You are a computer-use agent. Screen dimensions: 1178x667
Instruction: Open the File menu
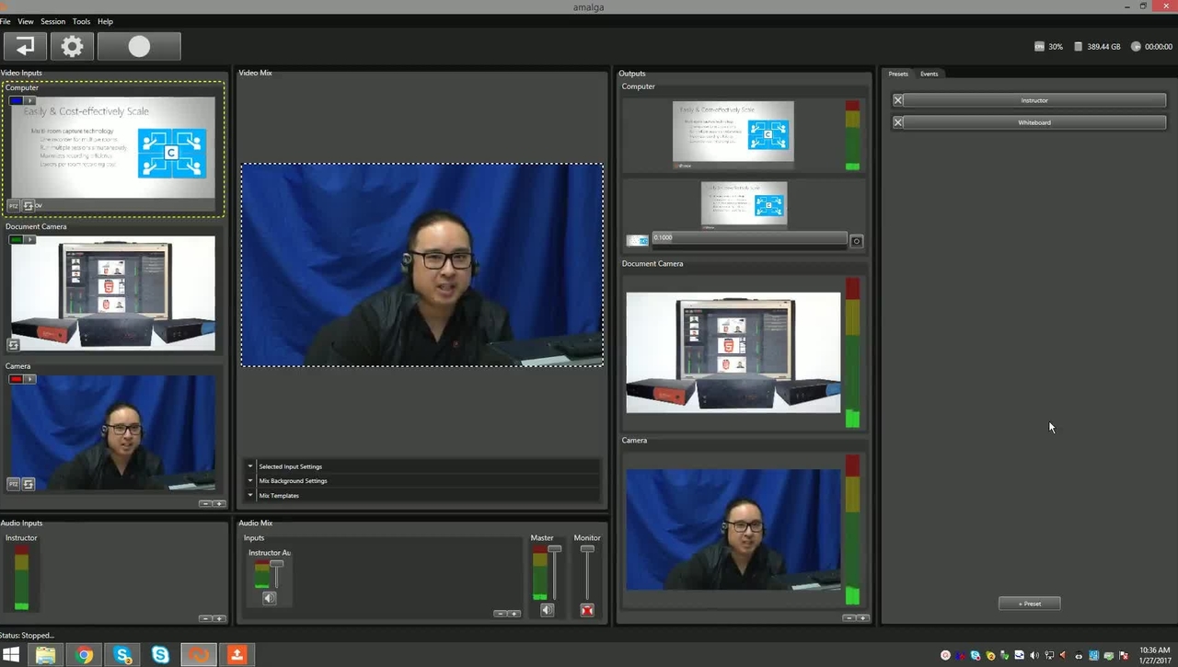(x=6, y=21)
